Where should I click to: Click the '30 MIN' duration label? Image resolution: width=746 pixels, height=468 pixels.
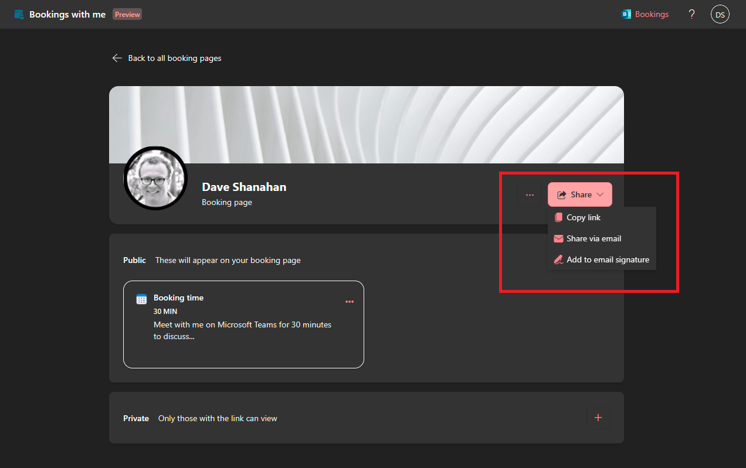165,312
